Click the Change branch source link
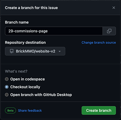 coord(99,43)
